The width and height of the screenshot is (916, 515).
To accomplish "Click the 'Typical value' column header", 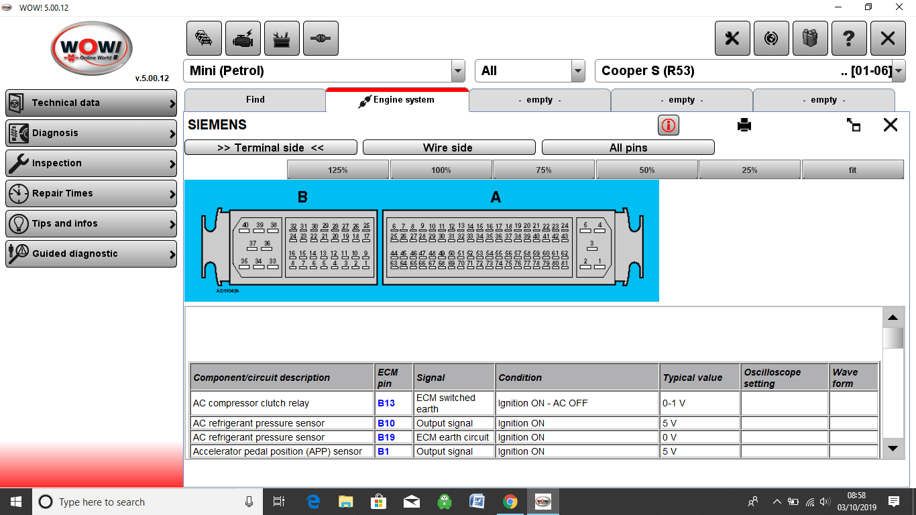I will pos(700,378).
